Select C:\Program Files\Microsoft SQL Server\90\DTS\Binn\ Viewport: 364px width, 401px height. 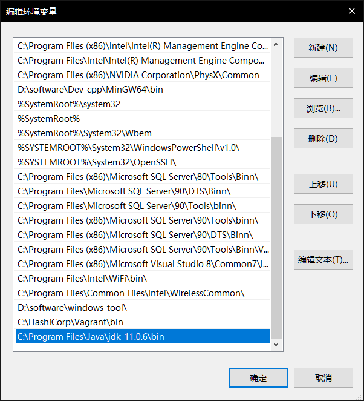click(143, 191)
